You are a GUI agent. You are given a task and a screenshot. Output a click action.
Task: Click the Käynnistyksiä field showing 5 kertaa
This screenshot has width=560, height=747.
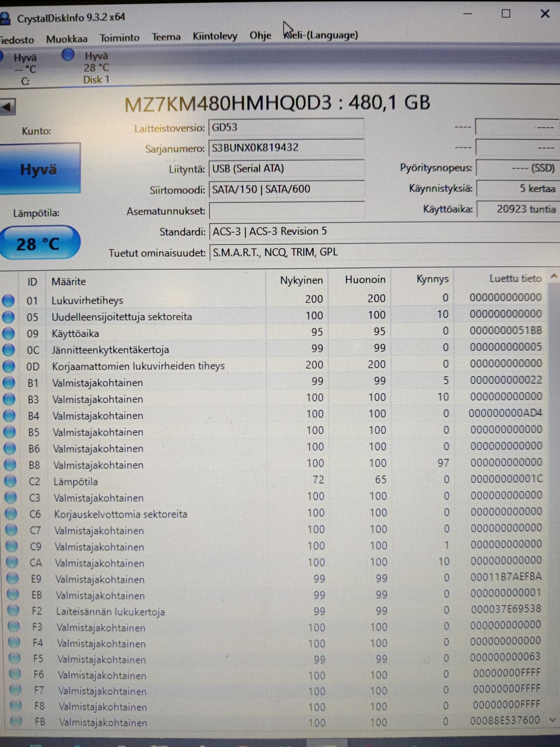[x=517, y=189]
